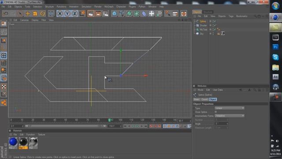282x159 pixels.
Task: Switch to Basic attributes tab
Action: coord(197,99)
